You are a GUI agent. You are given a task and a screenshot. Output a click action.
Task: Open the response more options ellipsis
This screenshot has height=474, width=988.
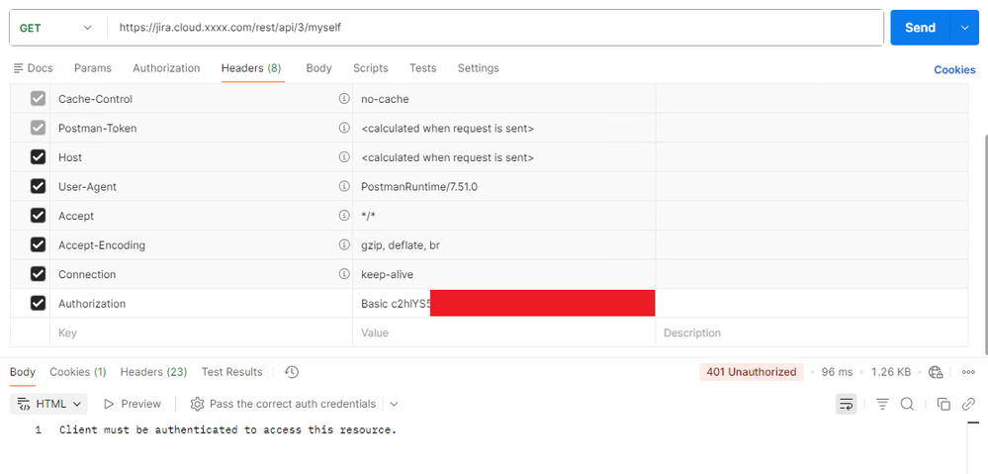(968, 372)
